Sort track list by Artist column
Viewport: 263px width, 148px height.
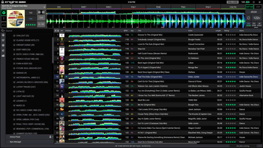click(x=190, y=31)
